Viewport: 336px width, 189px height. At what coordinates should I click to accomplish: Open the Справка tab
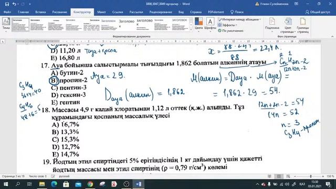(196, 12)
